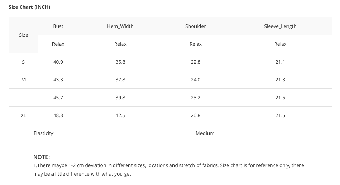Click sleeve length value 21.1
This screenshot has width=340, height=185.
(x=280, y=62)
